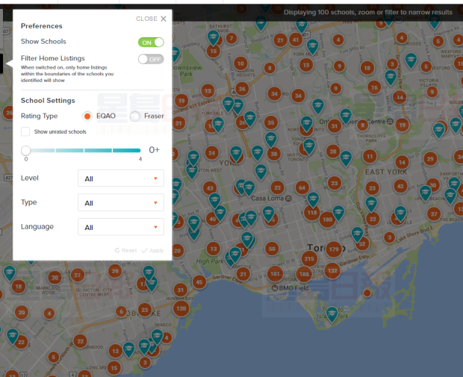Select the Fraser rating type

pos(135,116)
